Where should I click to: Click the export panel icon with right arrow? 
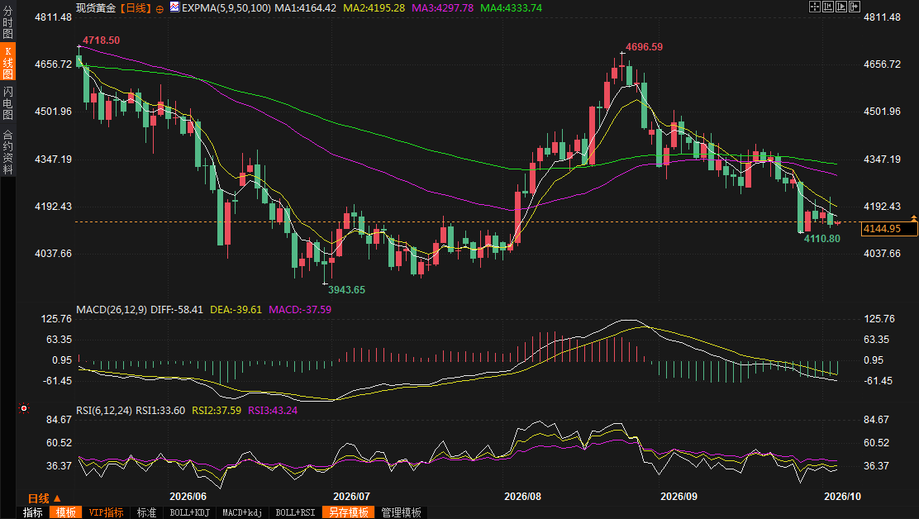pyautogui.click(x=855, y=7)
